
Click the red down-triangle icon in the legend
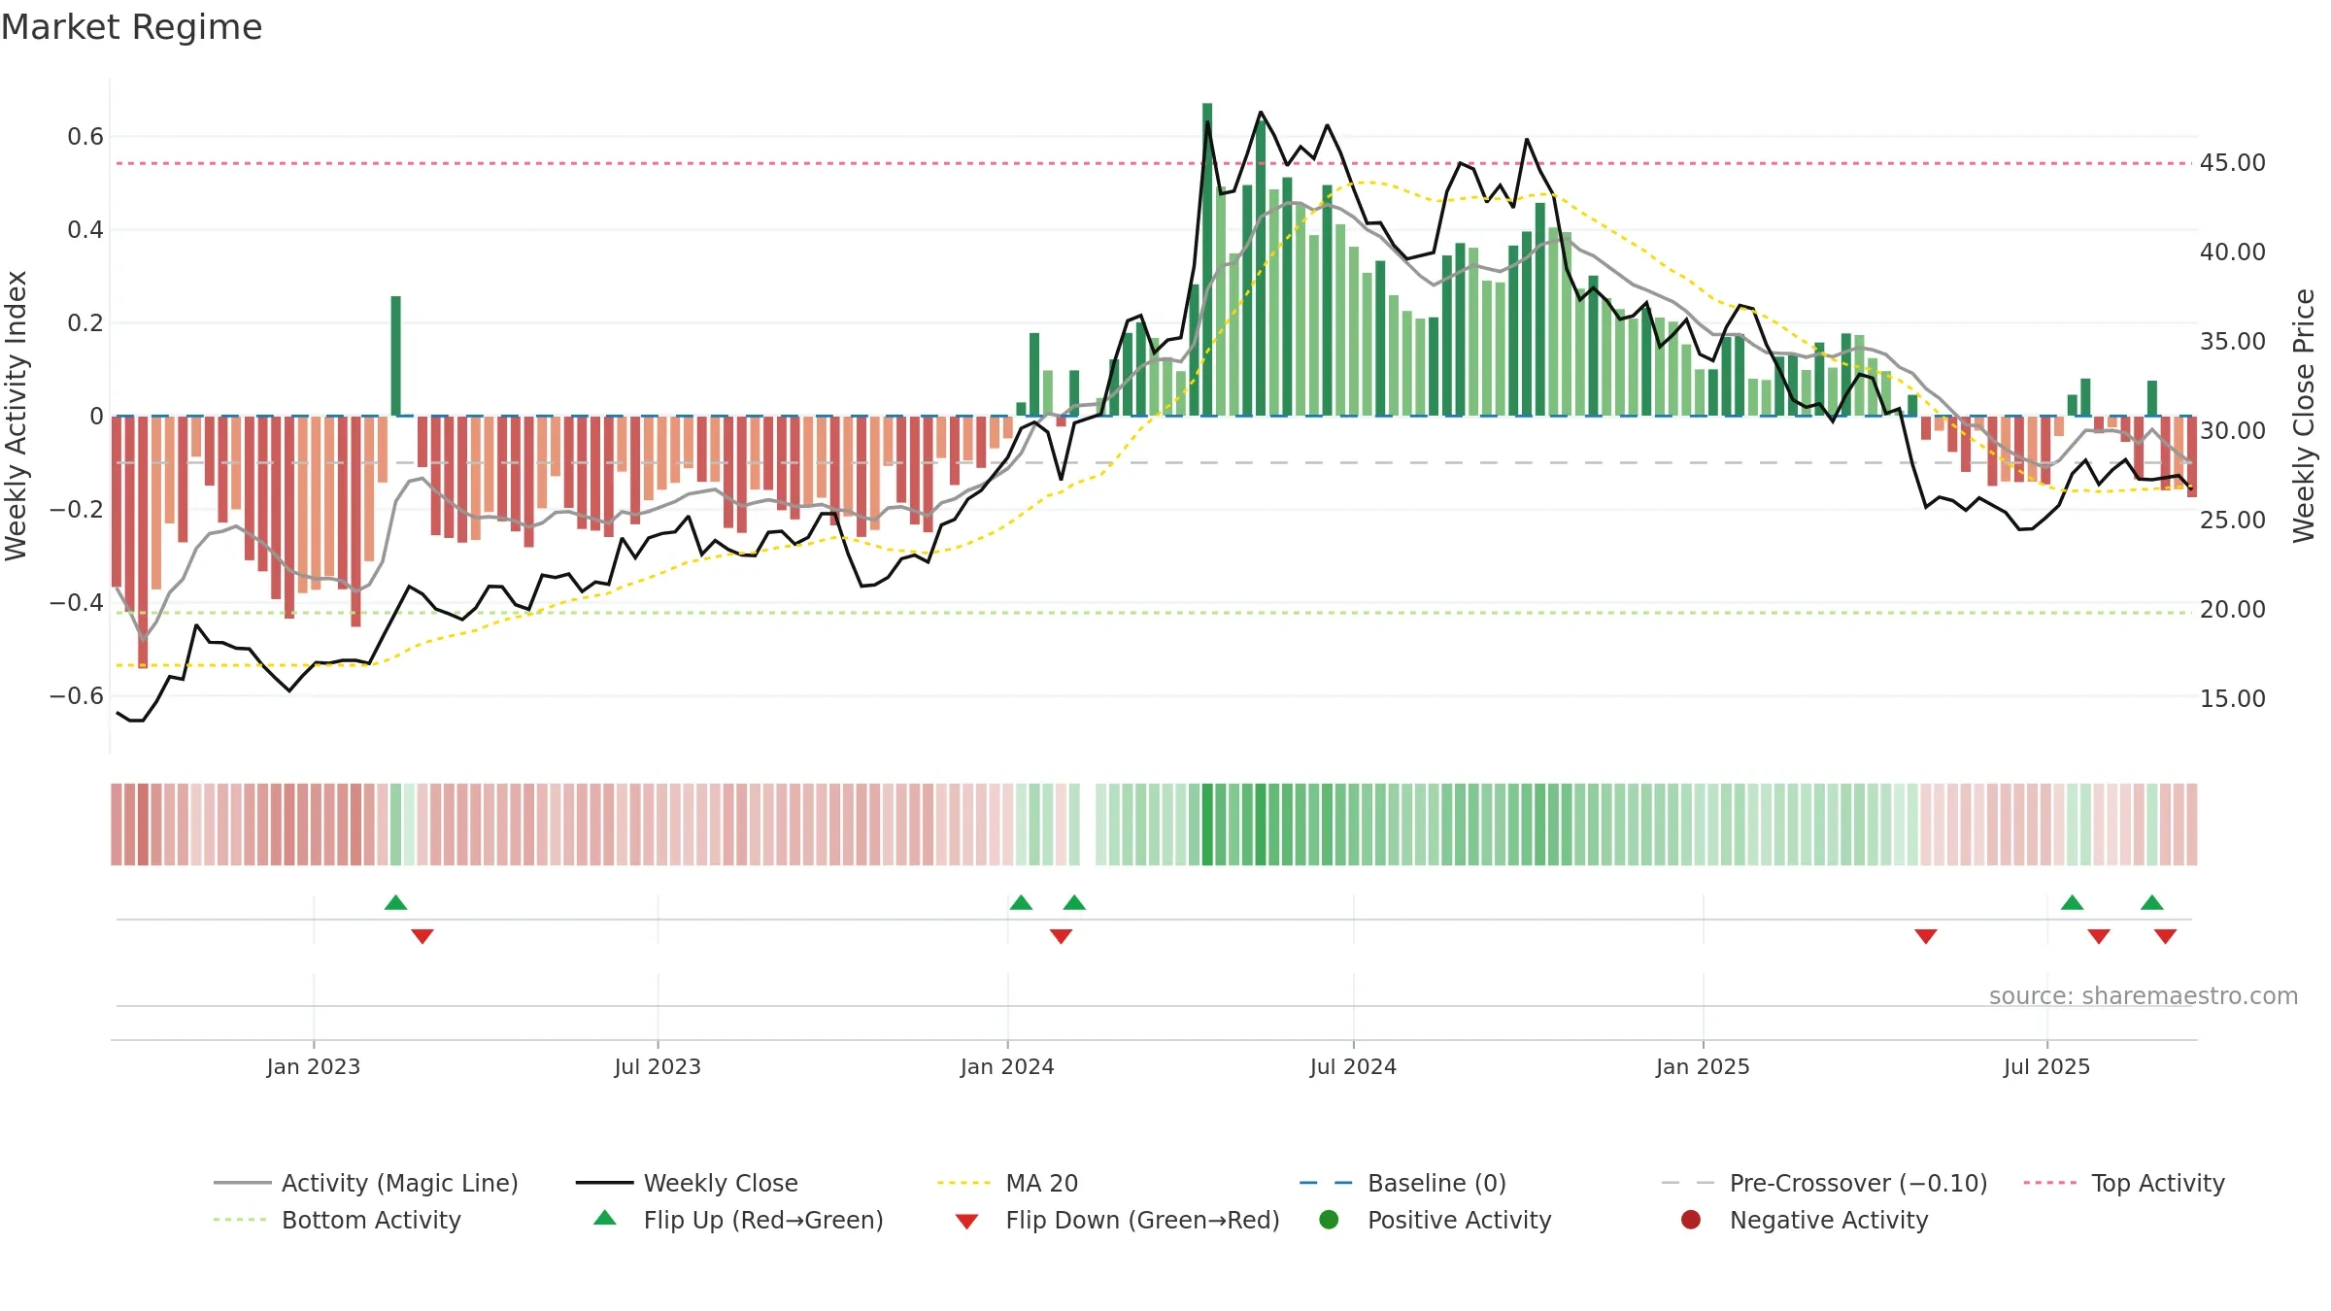(966, 1222)
